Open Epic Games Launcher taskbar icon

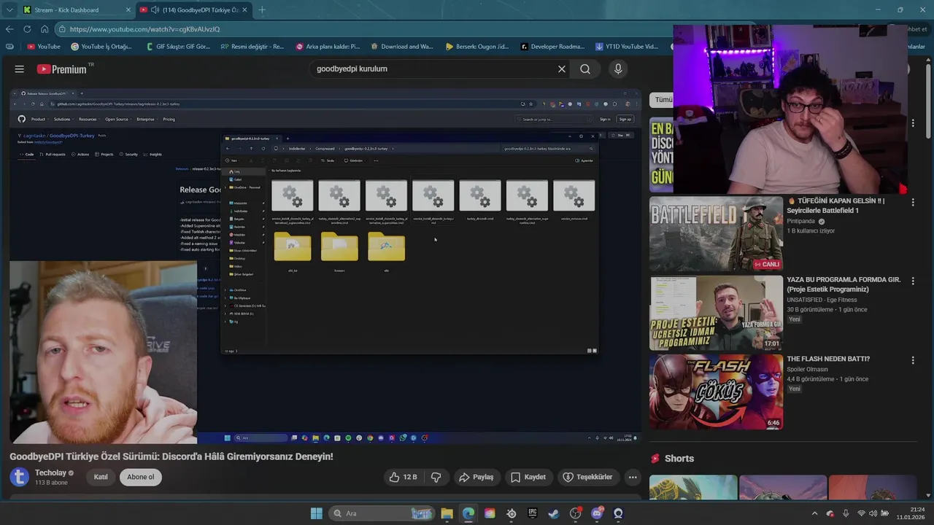tap(533, 513)
